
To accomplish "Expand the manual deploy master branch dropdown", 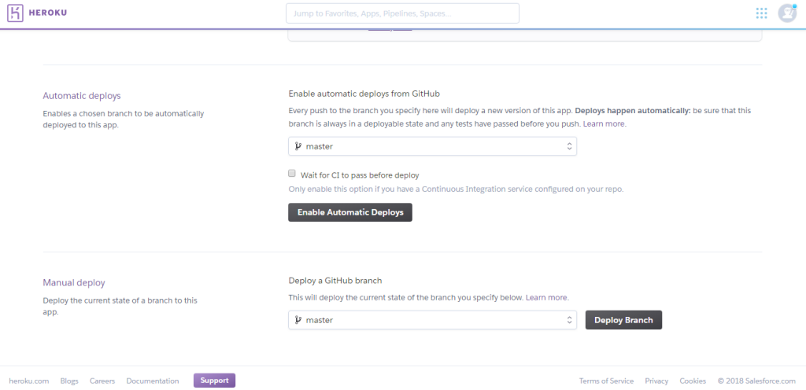I will [x=432, y=320].
